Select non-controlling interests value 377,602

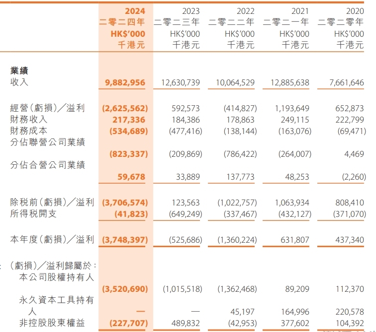tap(295, 323)
